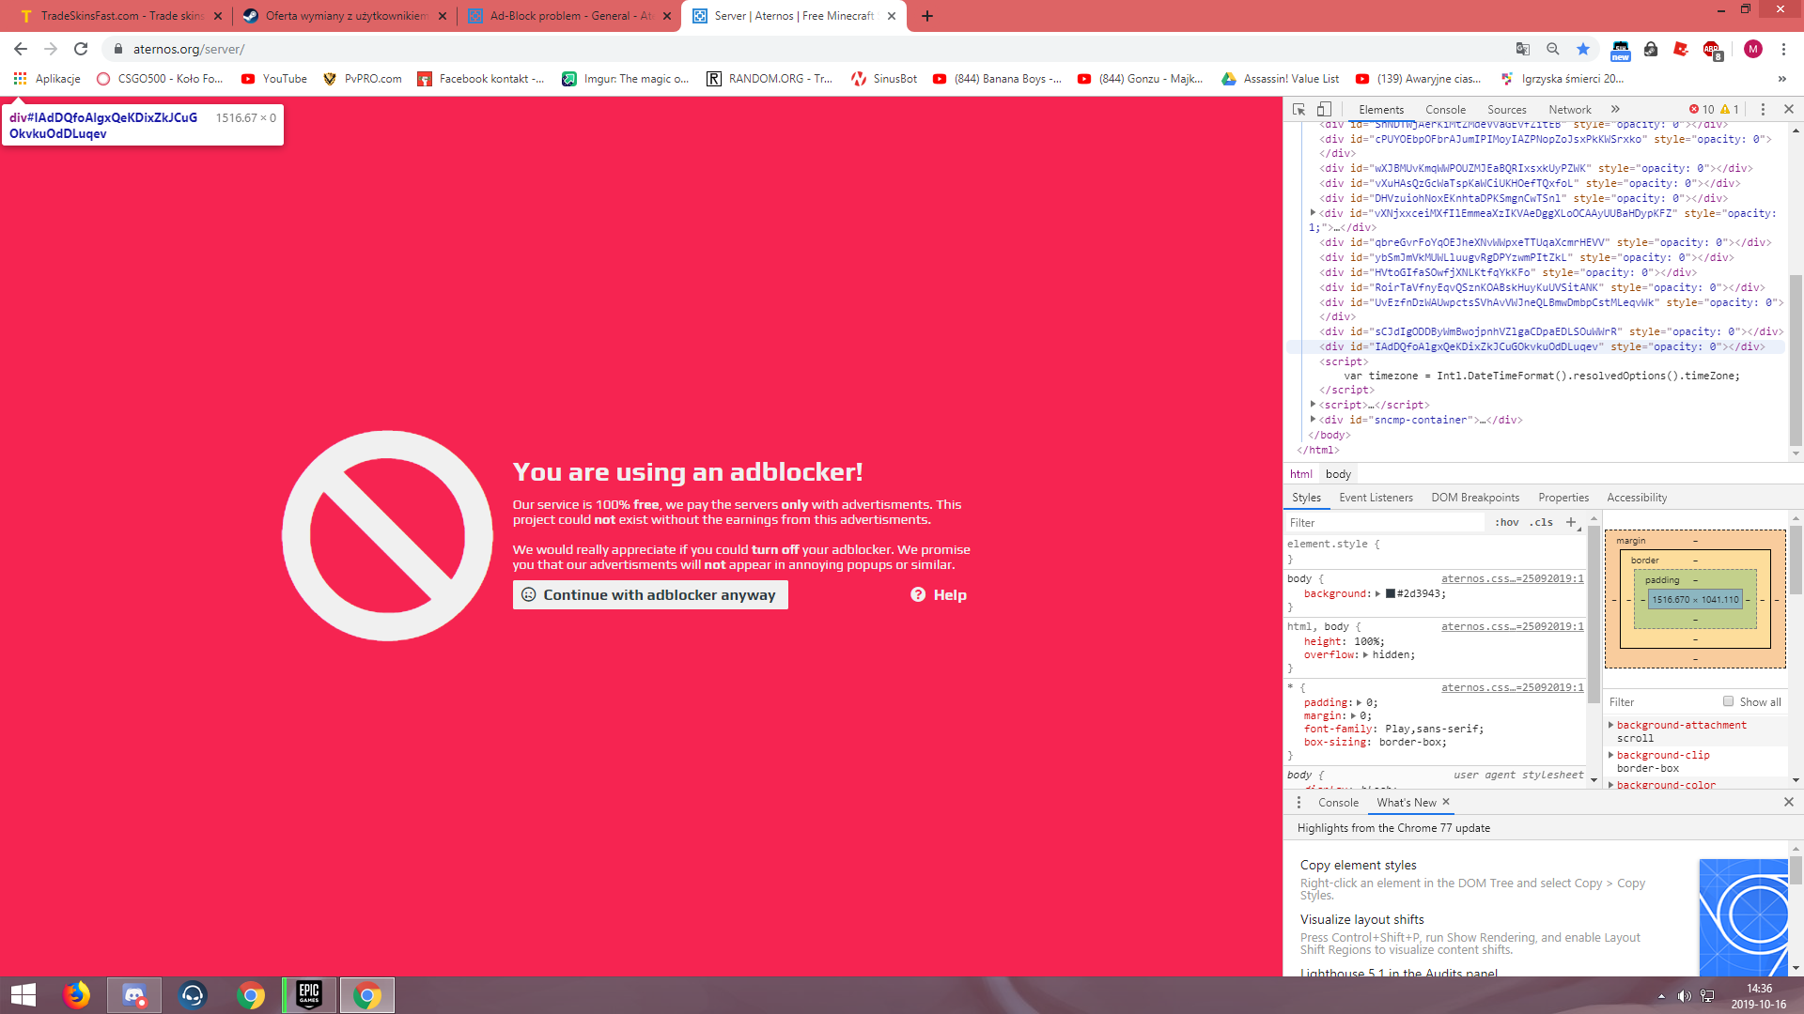Open the Chrome main menu
This screenshot has height=1014, width=1804.
click(1784, 49)
